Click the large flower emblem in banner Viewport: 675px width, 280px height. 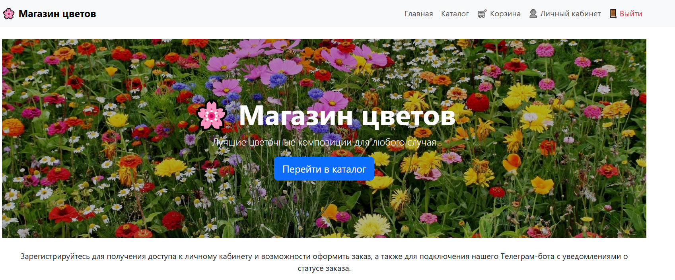click(212, 116)
